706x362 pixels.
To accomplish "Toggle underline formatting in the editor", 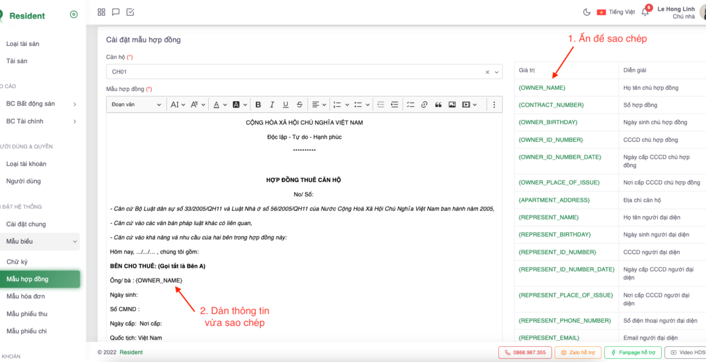I will click(286, 104).
